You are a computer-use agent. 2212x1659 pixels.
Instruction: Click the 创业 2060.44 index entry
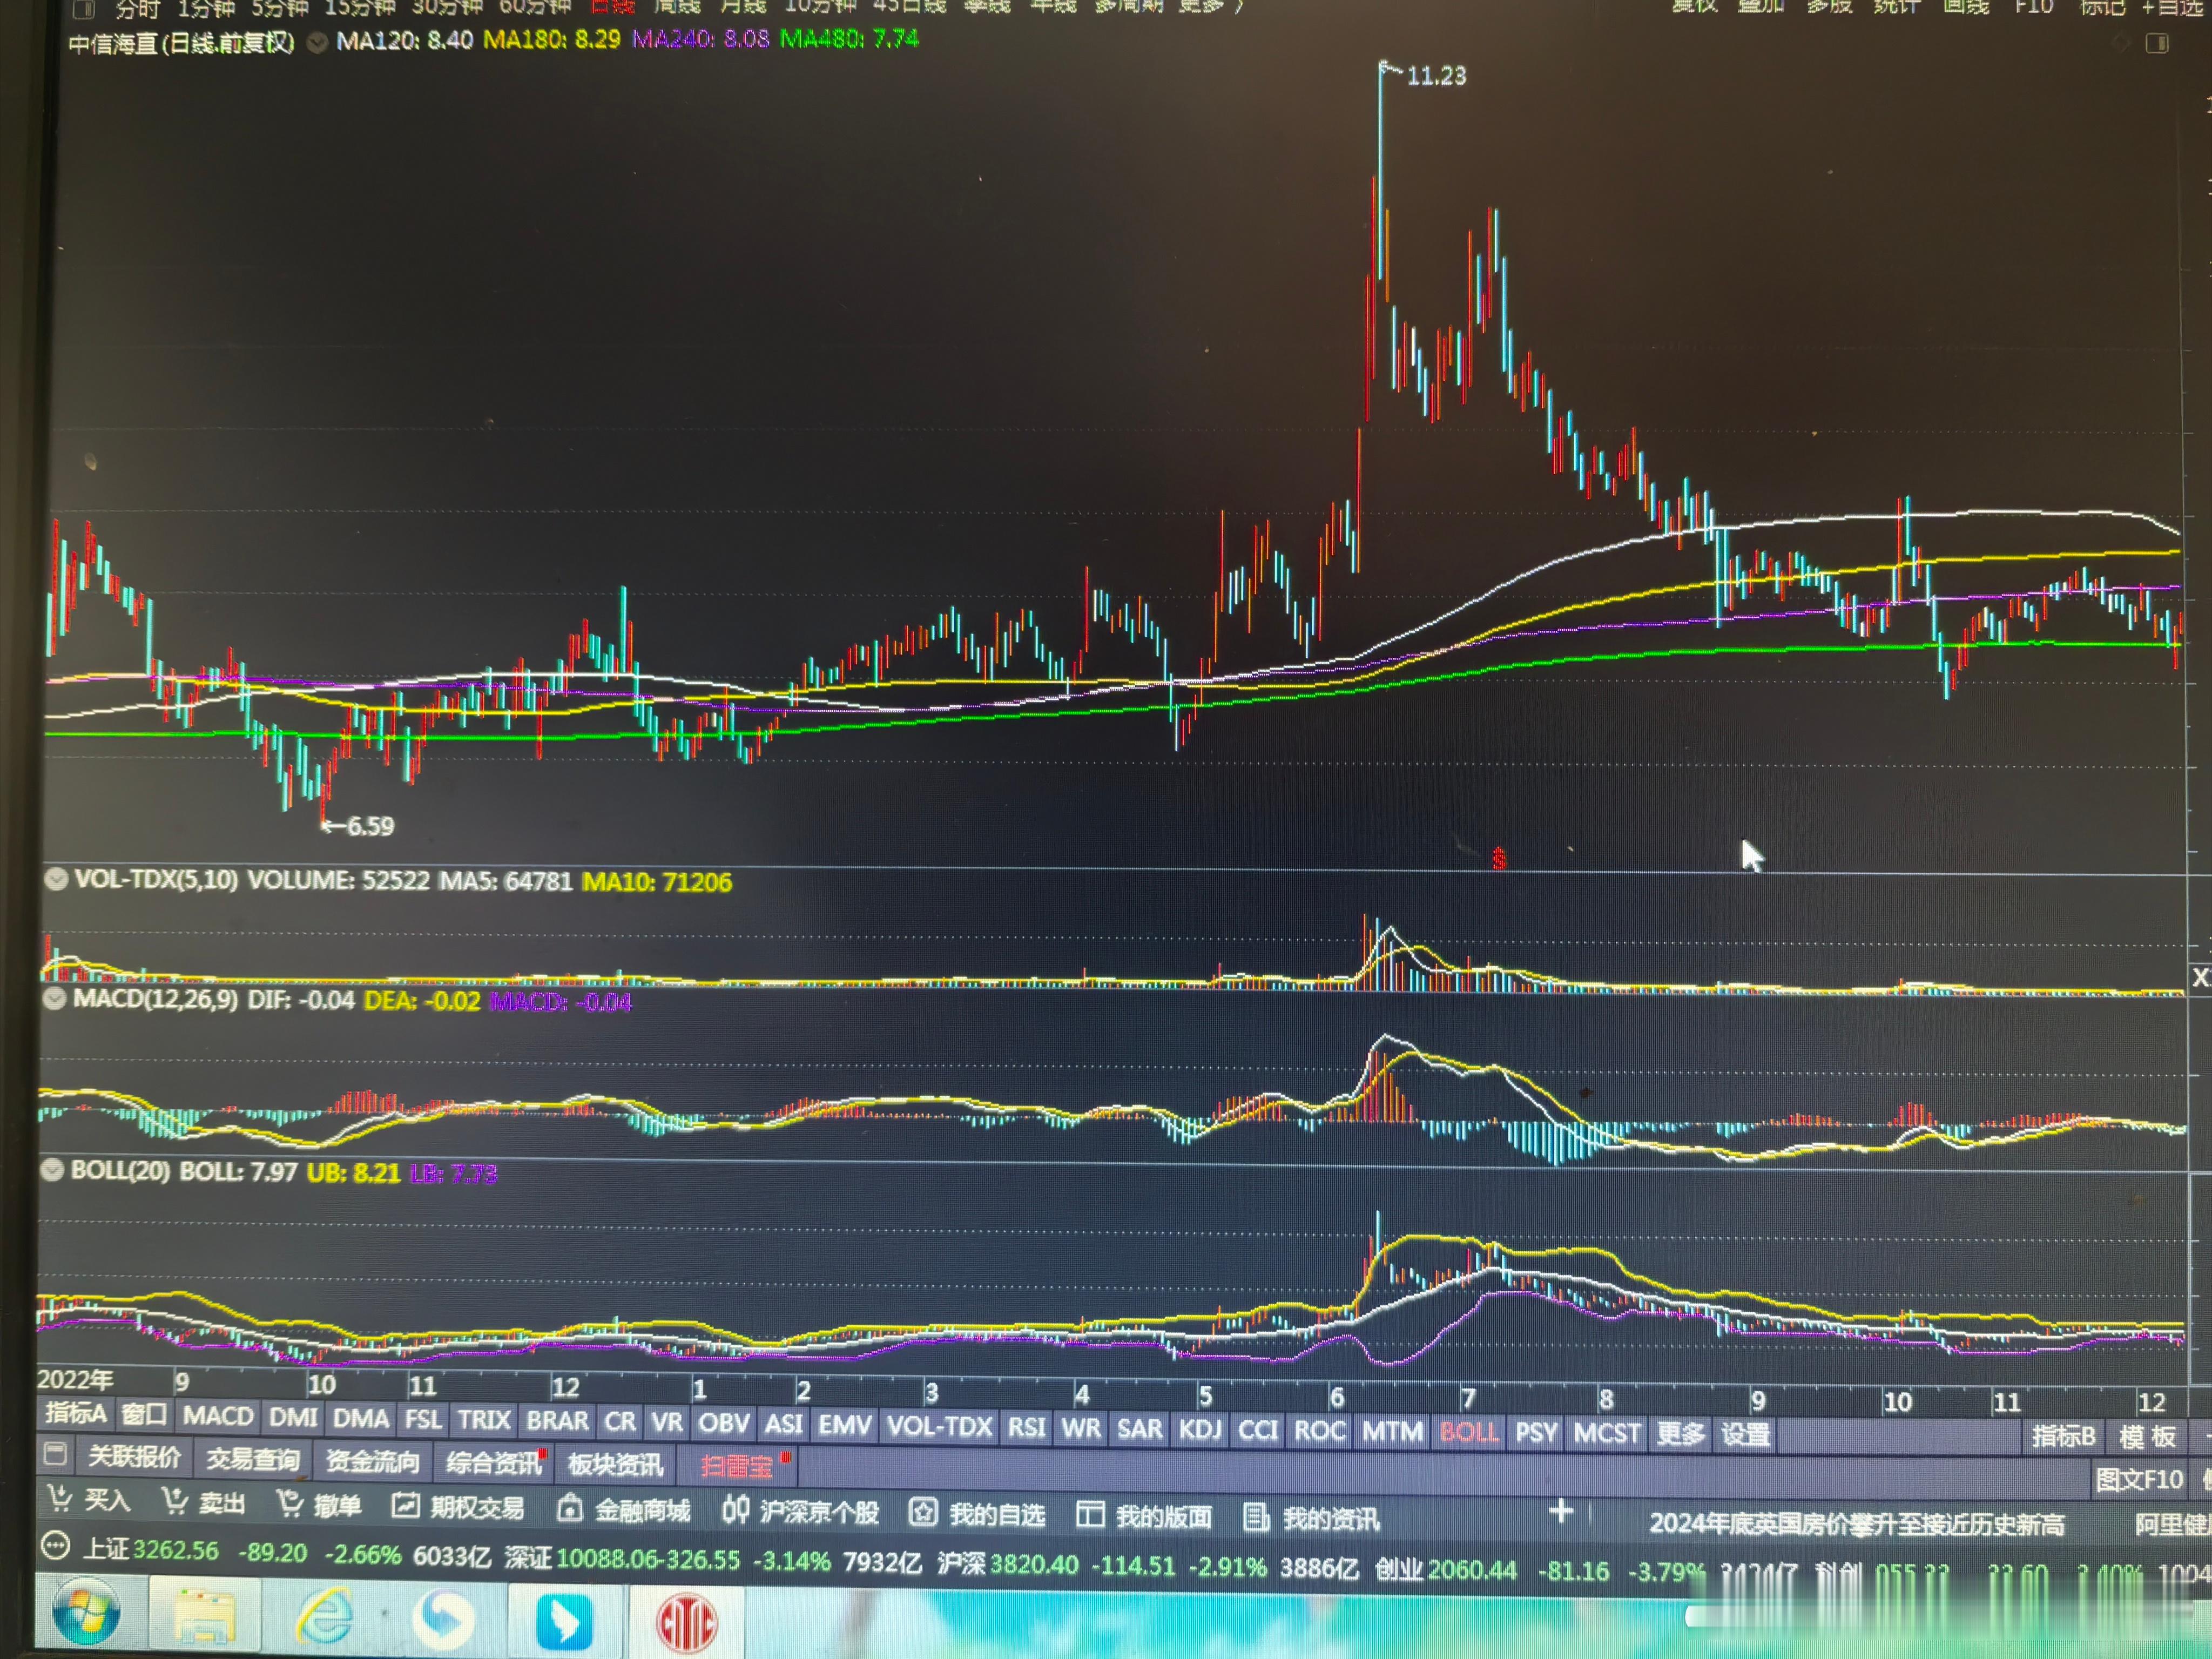pos(1445,1569)
